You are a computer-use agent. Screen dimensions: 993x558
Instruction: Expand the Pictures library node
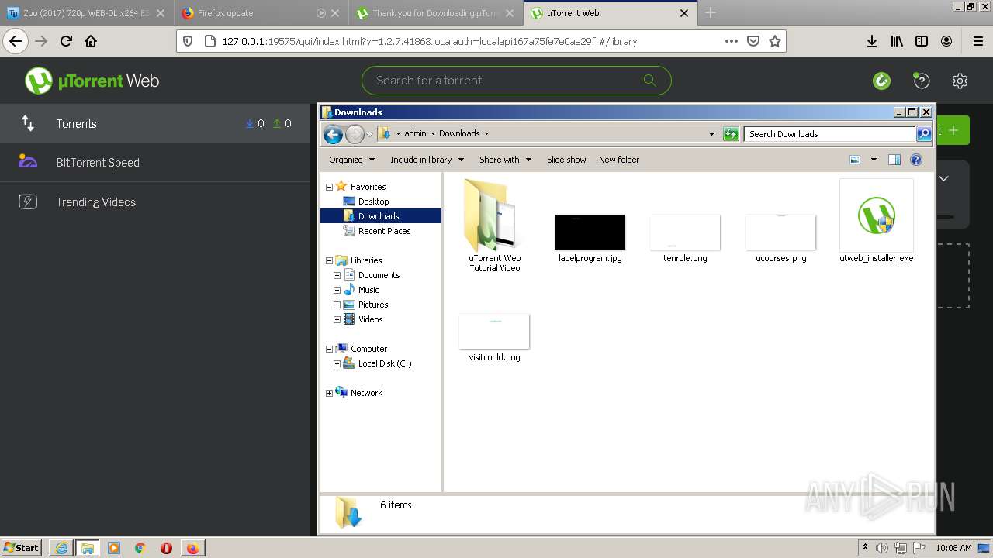[x=337, y=305]
